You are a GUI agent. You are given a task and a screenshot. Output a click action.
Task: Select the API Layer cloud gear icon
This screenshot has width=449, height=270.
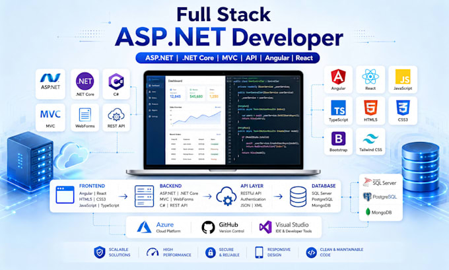point(226,196)
